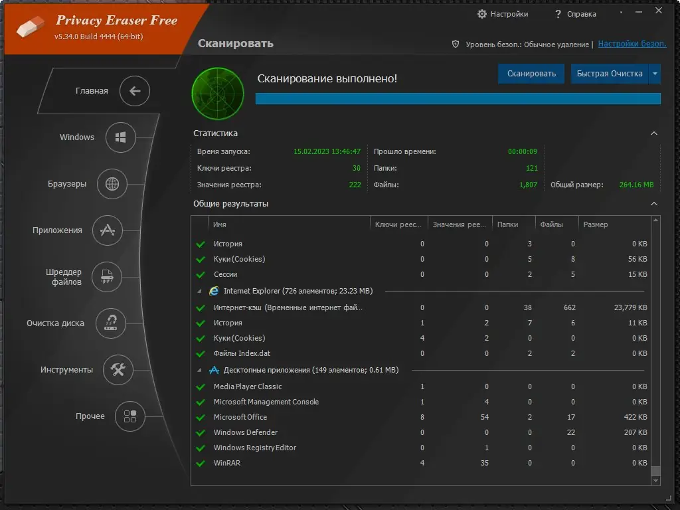
Task: Uncheck the Microsoft Office checkmark
Action: click(201, 418)
